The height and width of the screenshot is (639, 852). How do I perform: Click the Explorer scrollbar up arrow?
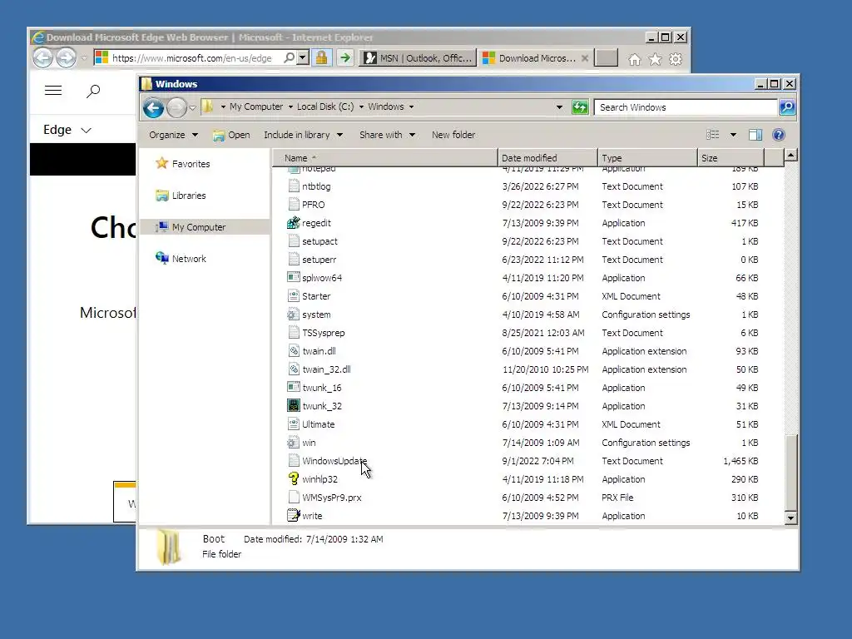(x=790, y=156)
